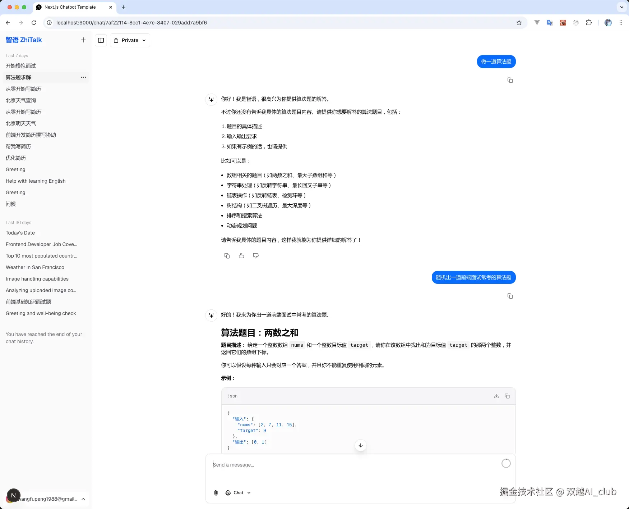Thumbs down the assistant's response
The height and width of the screenshot is (509, 629).
click(255, 255)
